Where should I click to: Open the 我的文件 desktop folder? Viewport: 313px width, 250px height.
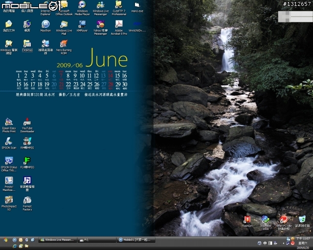(9, 26)
